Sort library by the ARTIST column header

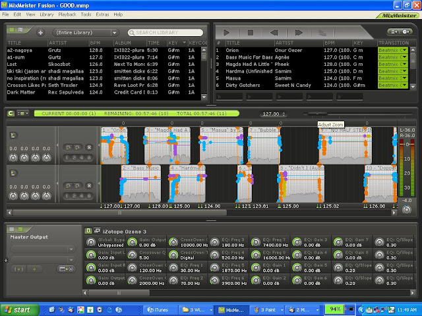pos(68,43)
